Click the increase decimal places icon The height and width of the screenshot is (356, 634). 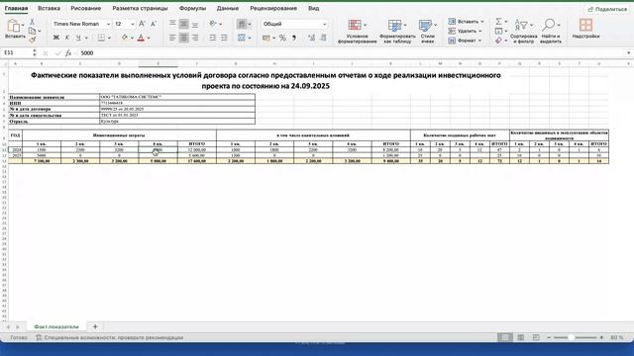[x=311, y=38]
